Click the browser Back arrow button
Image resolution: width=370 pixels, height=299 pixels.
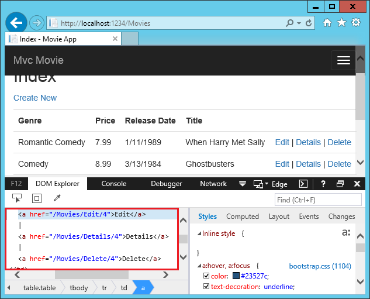pyautogui.click(x=16, y=23)
